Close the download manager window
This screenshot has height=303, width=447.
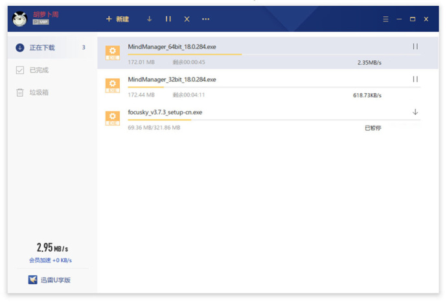point(426,19)
